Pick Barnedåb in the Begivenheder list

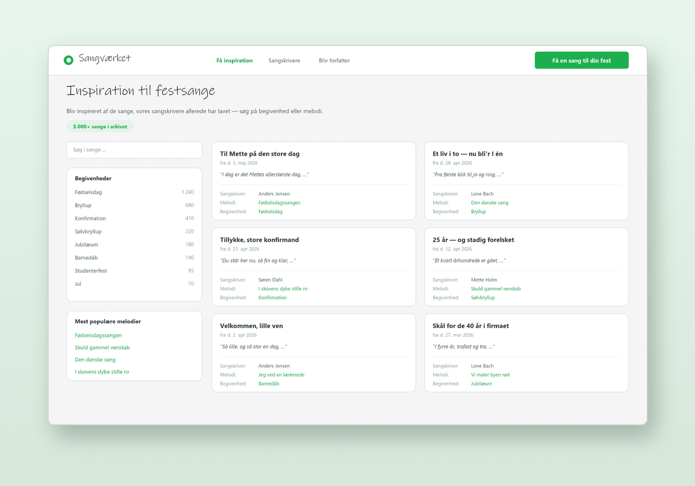coord(134,258)
